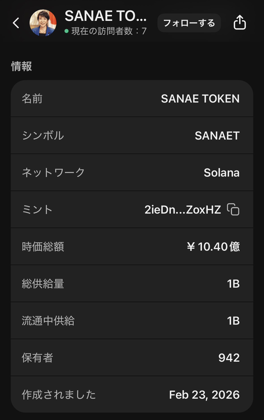The image size is (264, 420).
Task: Open the 保有者 holders count 942
Action: [x=229, y=358]
